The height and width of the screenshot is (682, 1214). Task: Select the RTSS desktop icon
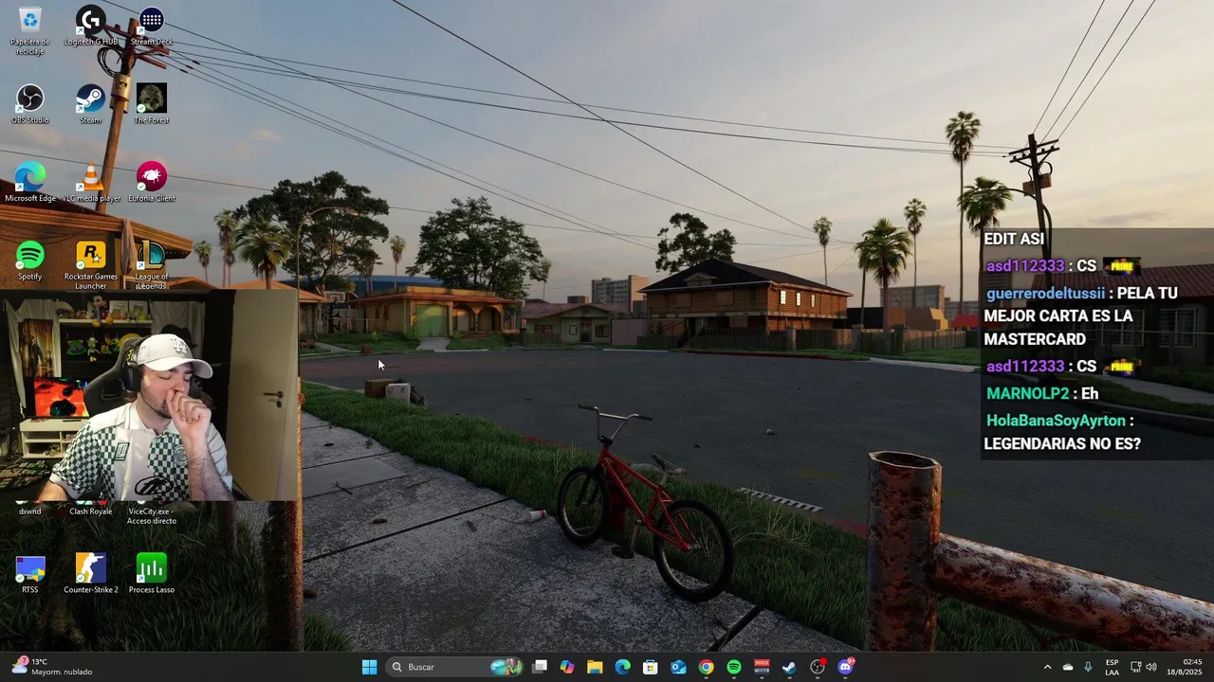pyautogui.click(x=29, y=573)
